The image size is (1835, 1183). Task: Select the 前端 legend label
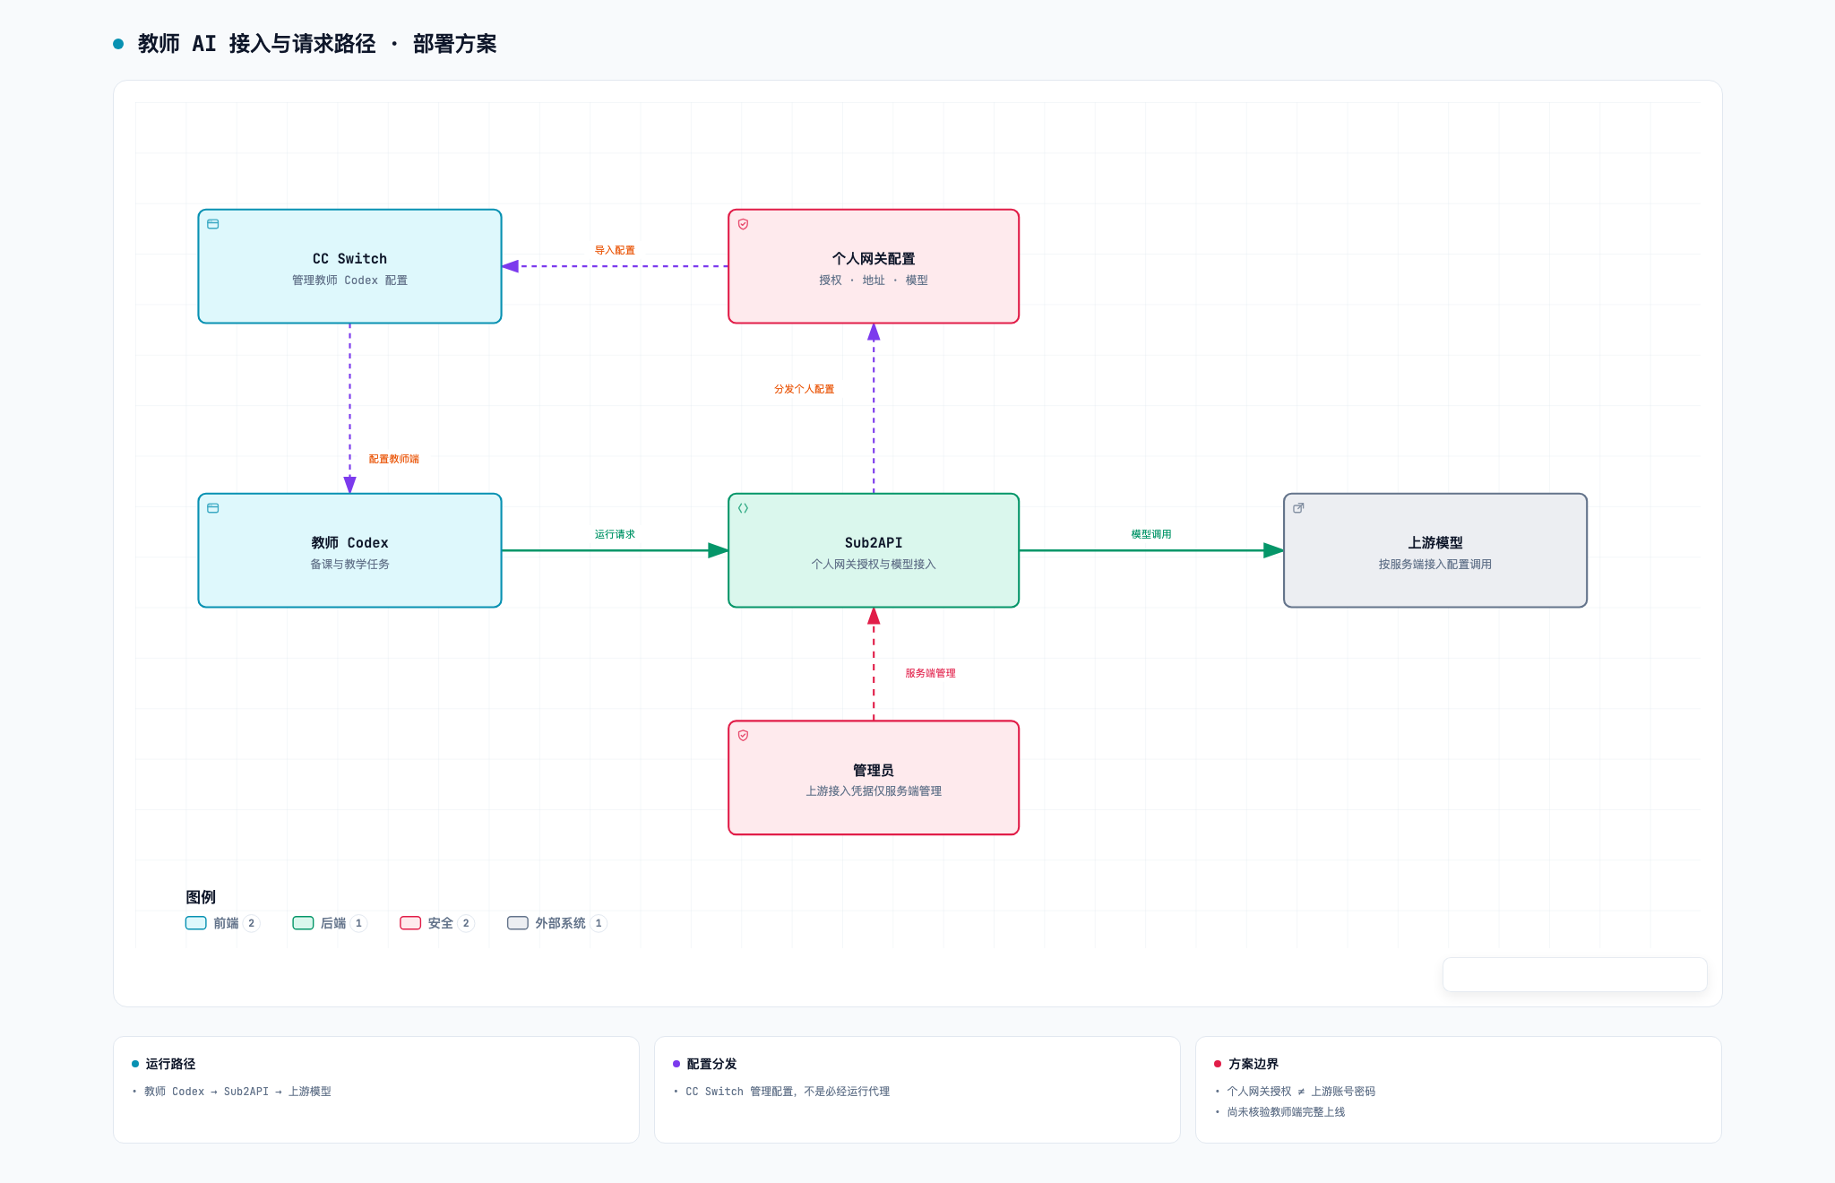226,923
